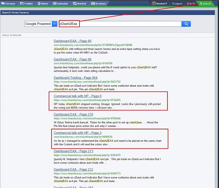Image resolution: width=219 pixels, height=188 pixels.
Task: Open Commercial talk with HP - Page 6
Action: tap(77, 96)
